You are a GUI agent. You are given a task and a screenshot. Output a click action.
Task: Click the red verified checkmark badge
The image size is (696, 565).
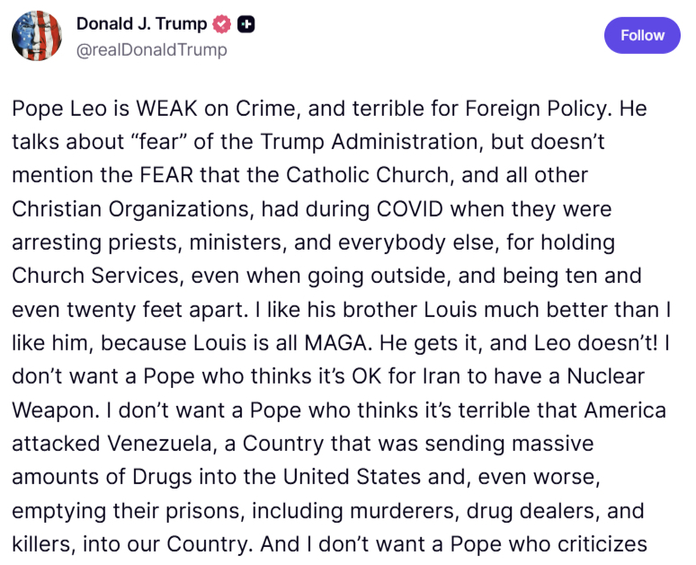[221, 24]
